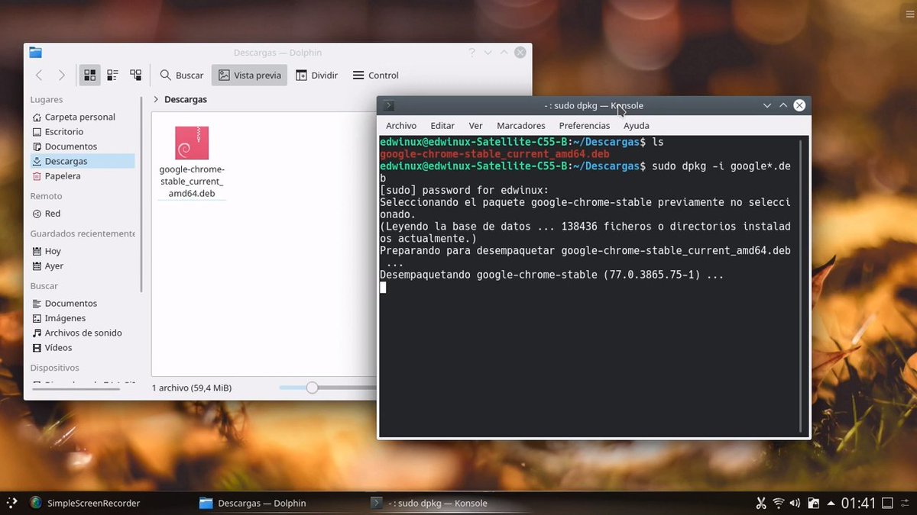Screen dimensions: 917x515
Task: Open the Control menu in Dolphin
Action: click(375, 75)
